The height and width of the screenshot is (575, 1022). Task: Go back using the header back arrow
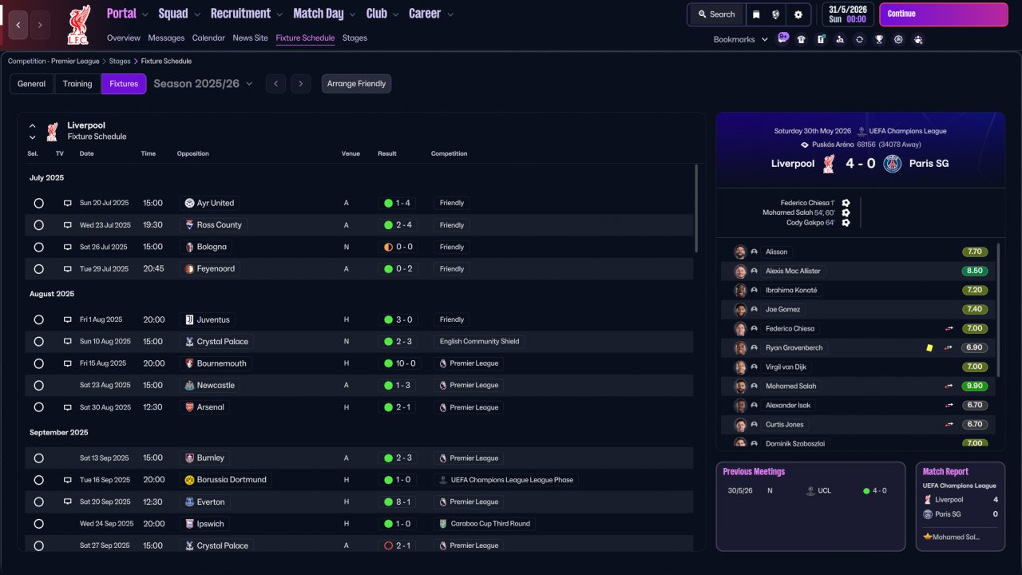[18, 25]
